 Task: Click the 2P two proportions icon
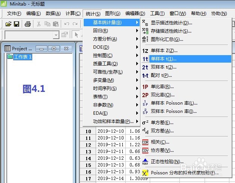(x=145, y=95)
